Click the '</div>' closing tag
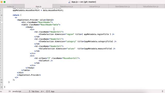Screen dimensions: 165x93 pyautogui.click(x=20, y=73)
